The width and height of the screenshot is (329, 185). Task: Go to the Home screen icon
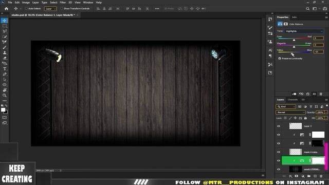6,9
